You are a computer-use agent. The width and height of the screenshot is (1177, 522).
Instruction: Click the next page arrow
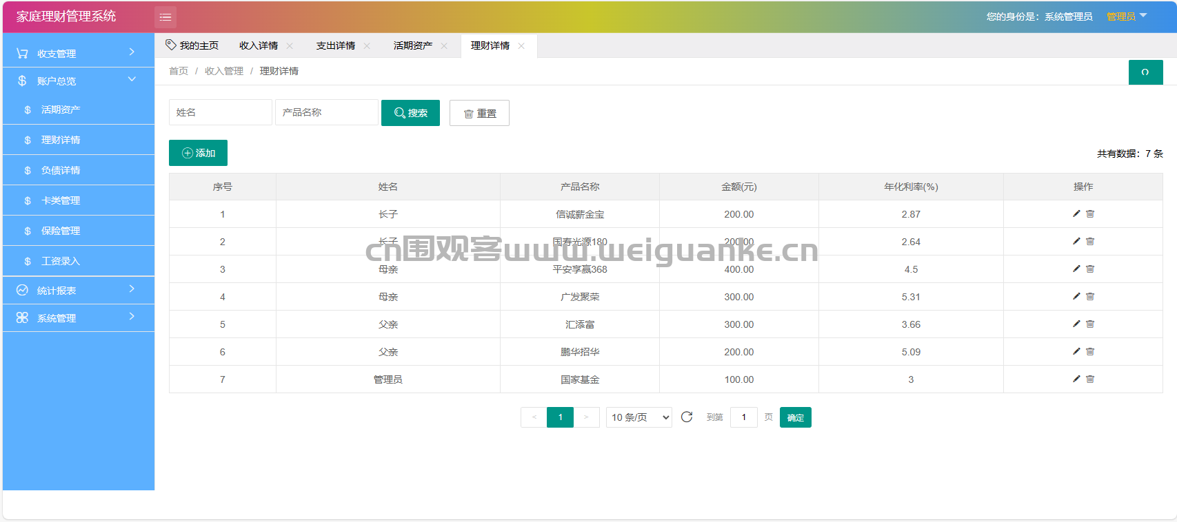pos(587,417)
